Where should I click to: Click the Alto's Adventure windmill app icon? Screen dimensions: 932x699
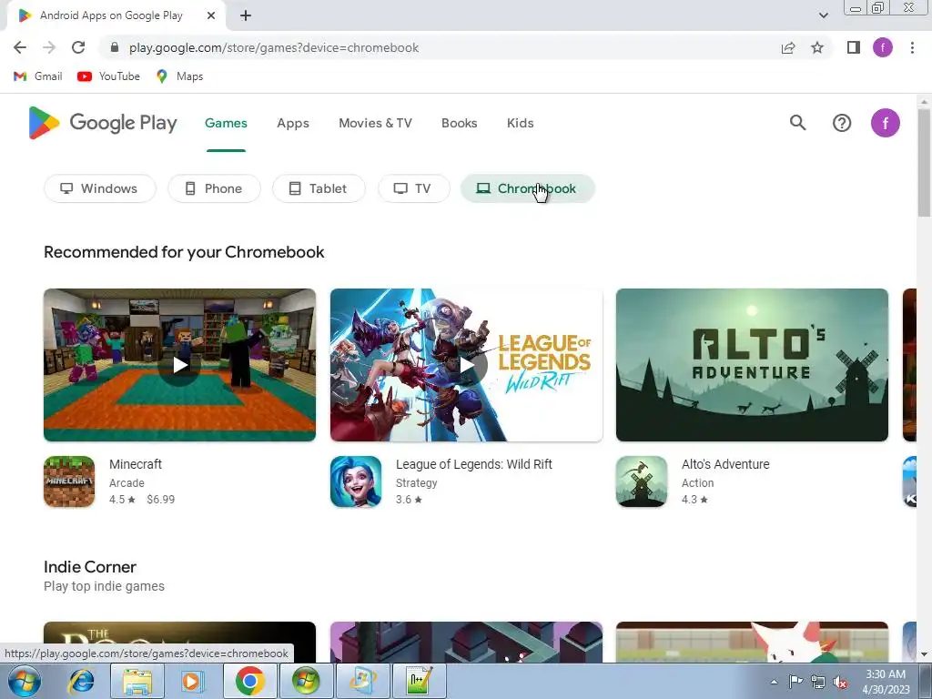642,481
